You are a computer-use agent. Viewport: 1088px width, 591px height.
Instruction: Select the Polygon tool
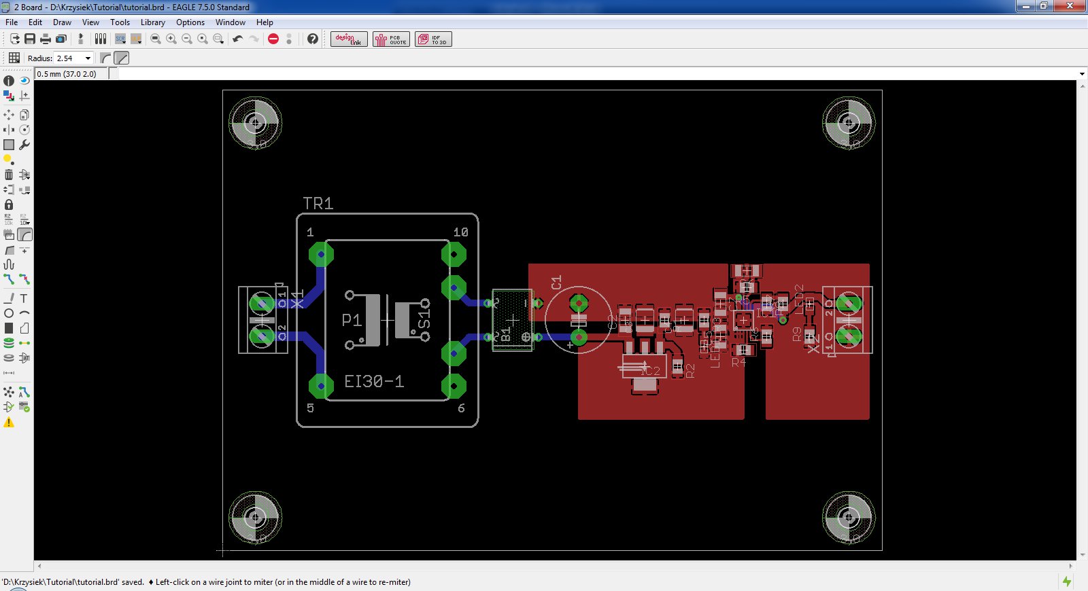coord(24,328)
